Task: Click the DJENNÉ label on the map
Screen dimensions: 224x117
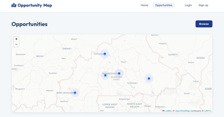Action: [x=67, y=49]
